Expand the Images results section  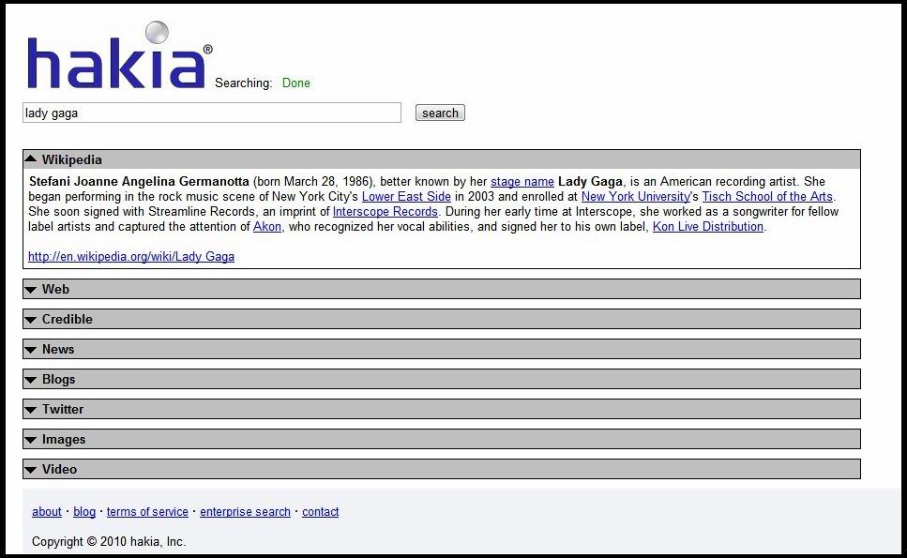[x=442, y=440]
